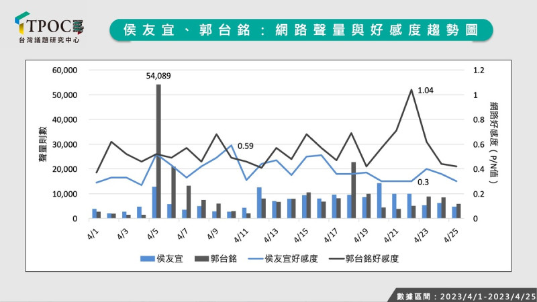This screenshot has width=537, height=302.
Task: Click the 4/25 date label
Action: tap(450, 236)
